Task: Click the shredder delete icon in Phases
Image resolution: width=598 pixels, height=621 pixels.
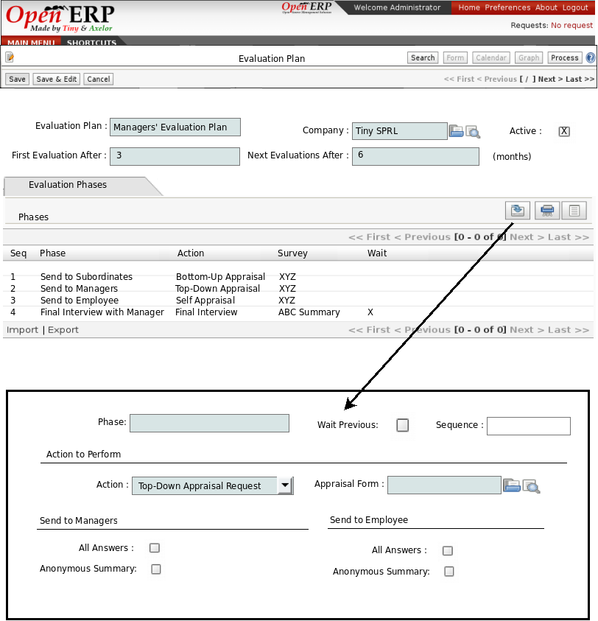Action: pos(546,211)
